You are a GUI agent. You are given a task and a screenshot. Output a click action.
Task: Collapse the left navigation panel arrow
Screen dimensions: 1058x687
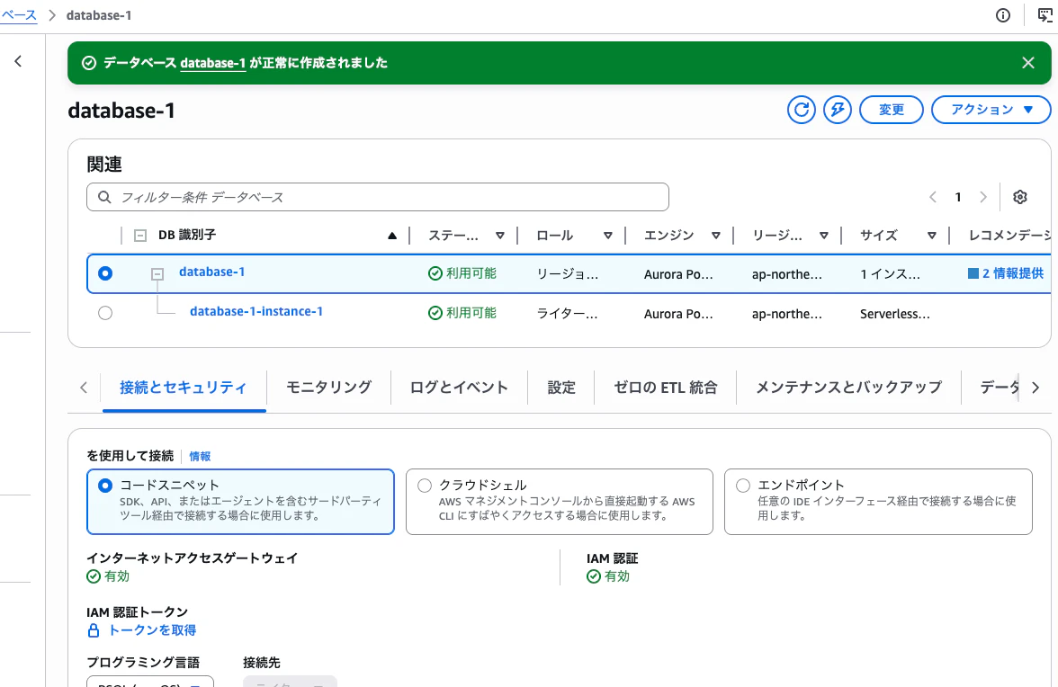(x=18, y=61)
